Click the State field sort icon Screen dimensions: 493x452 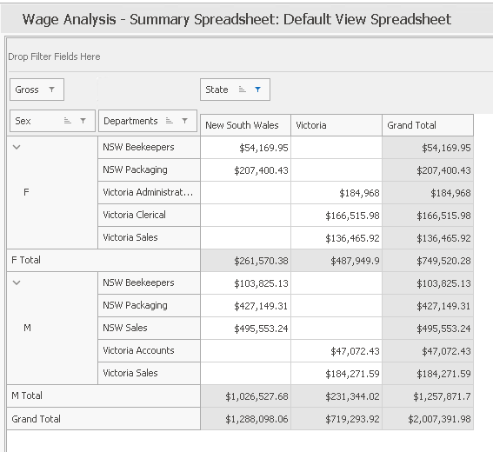coord(242,90)
